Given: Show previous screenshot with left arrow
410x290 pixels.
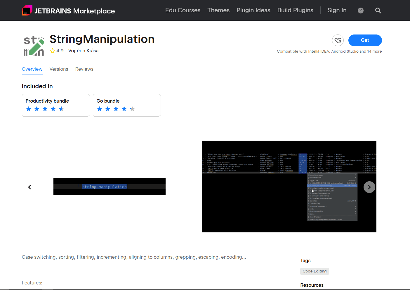Looking at the screenshot, I should tap(29, 187).
